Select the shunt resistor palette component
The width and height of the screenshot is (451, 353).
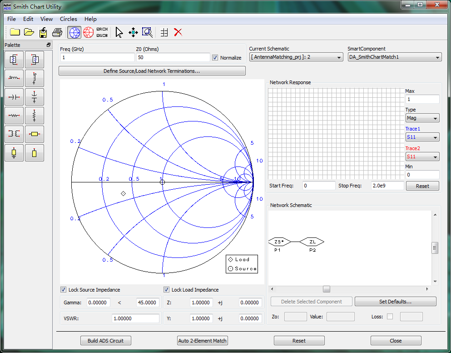click(x=35, y=116)
